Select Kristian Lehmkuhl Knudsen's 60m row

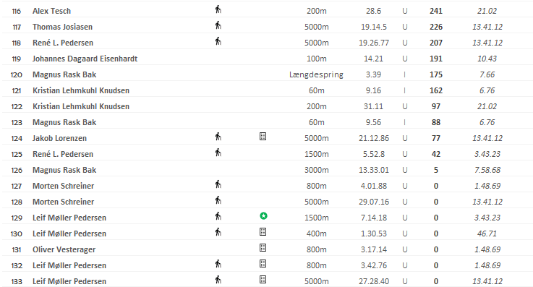tap(266, 90)
